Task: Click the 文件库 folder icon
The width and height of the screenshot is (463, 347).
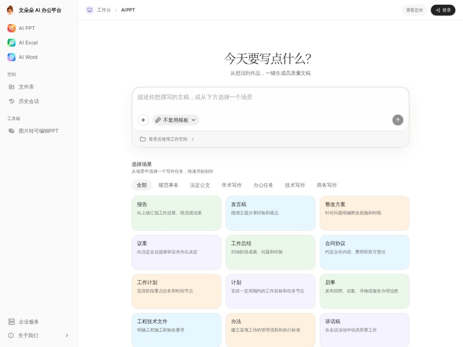Action: [12, 87]
